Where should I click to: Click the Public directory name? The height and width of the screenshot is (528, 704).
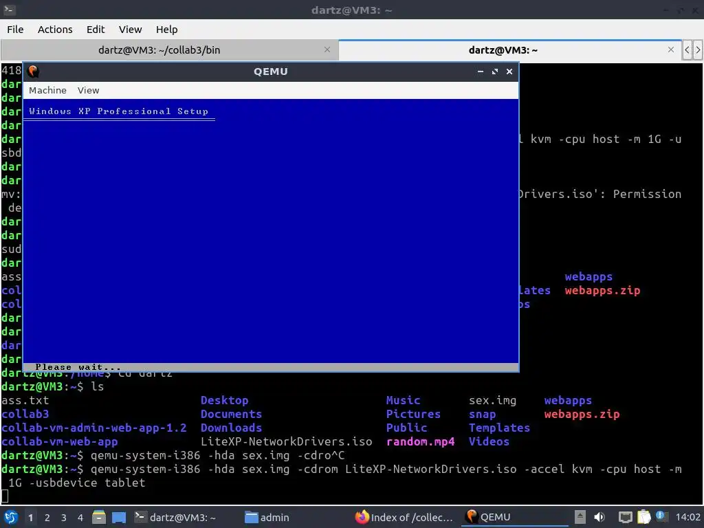(407, 428)
